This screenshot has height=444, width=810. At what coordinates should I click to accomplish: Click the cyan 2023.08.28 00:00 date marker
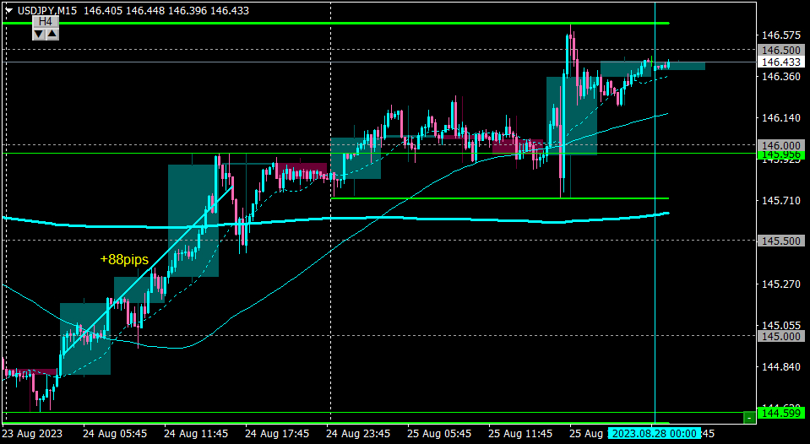tap(655, 433)
